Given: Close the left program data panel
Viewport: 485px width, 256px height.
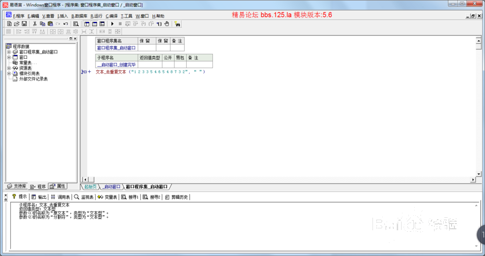Looking at the screenshot, I should click(75, 38).
